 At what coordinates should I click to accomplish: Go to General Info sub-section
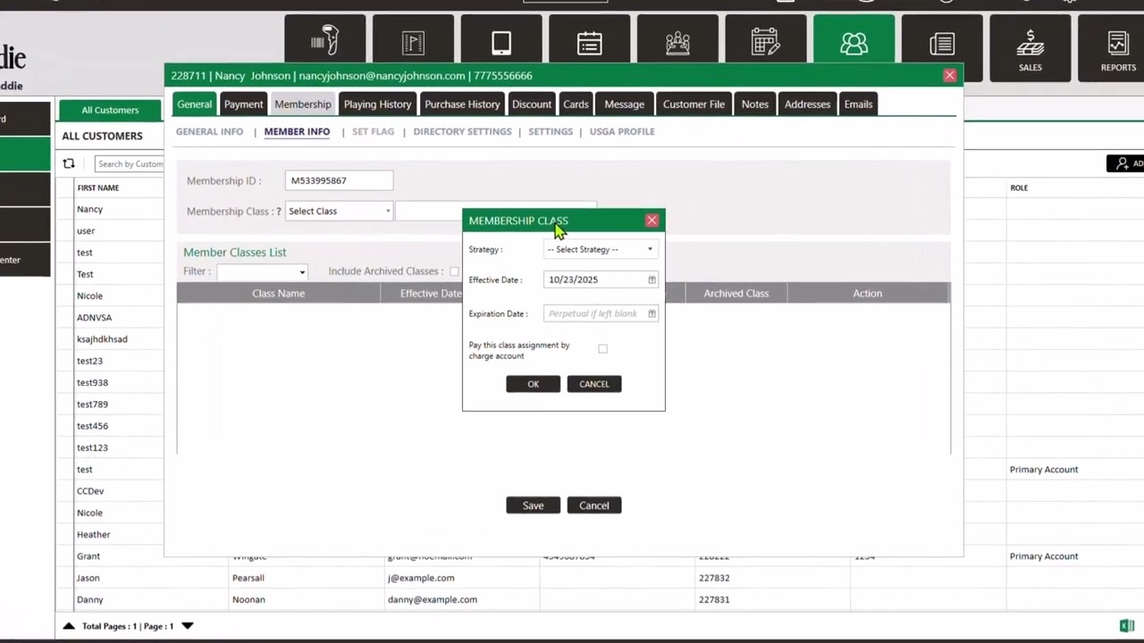pyautogui.click(x=209, y=131)
